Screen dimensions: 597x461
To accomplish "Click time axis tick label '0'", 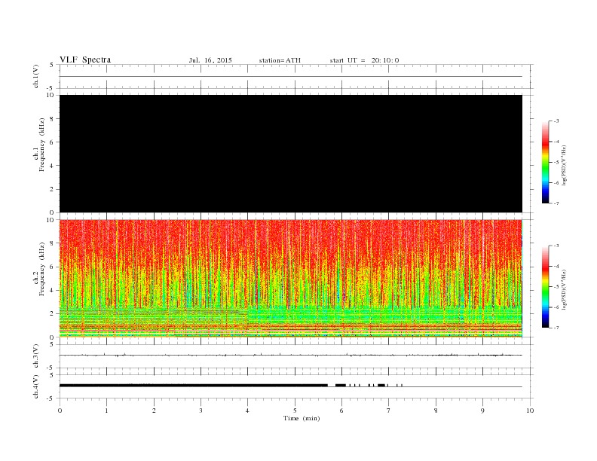I will 60,411.
